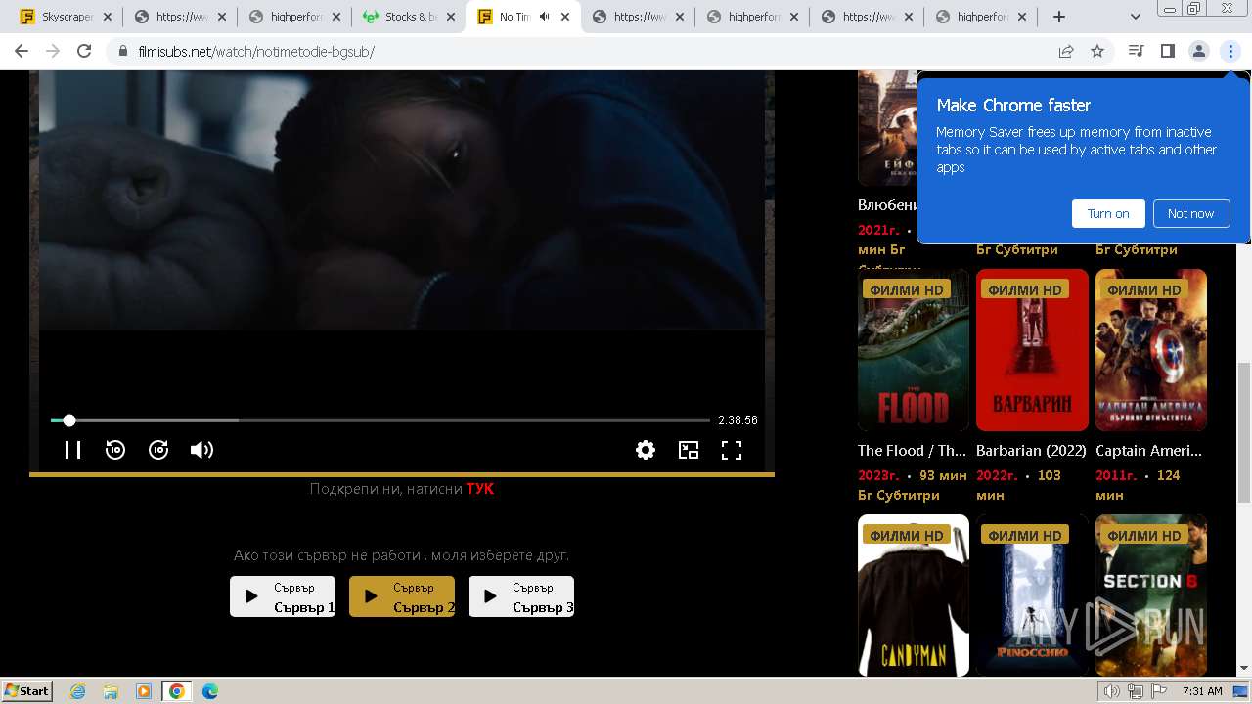This screenshot has width=1252, height=704.
Task: Open Candyman movie poster
Action: click(914, 595)
